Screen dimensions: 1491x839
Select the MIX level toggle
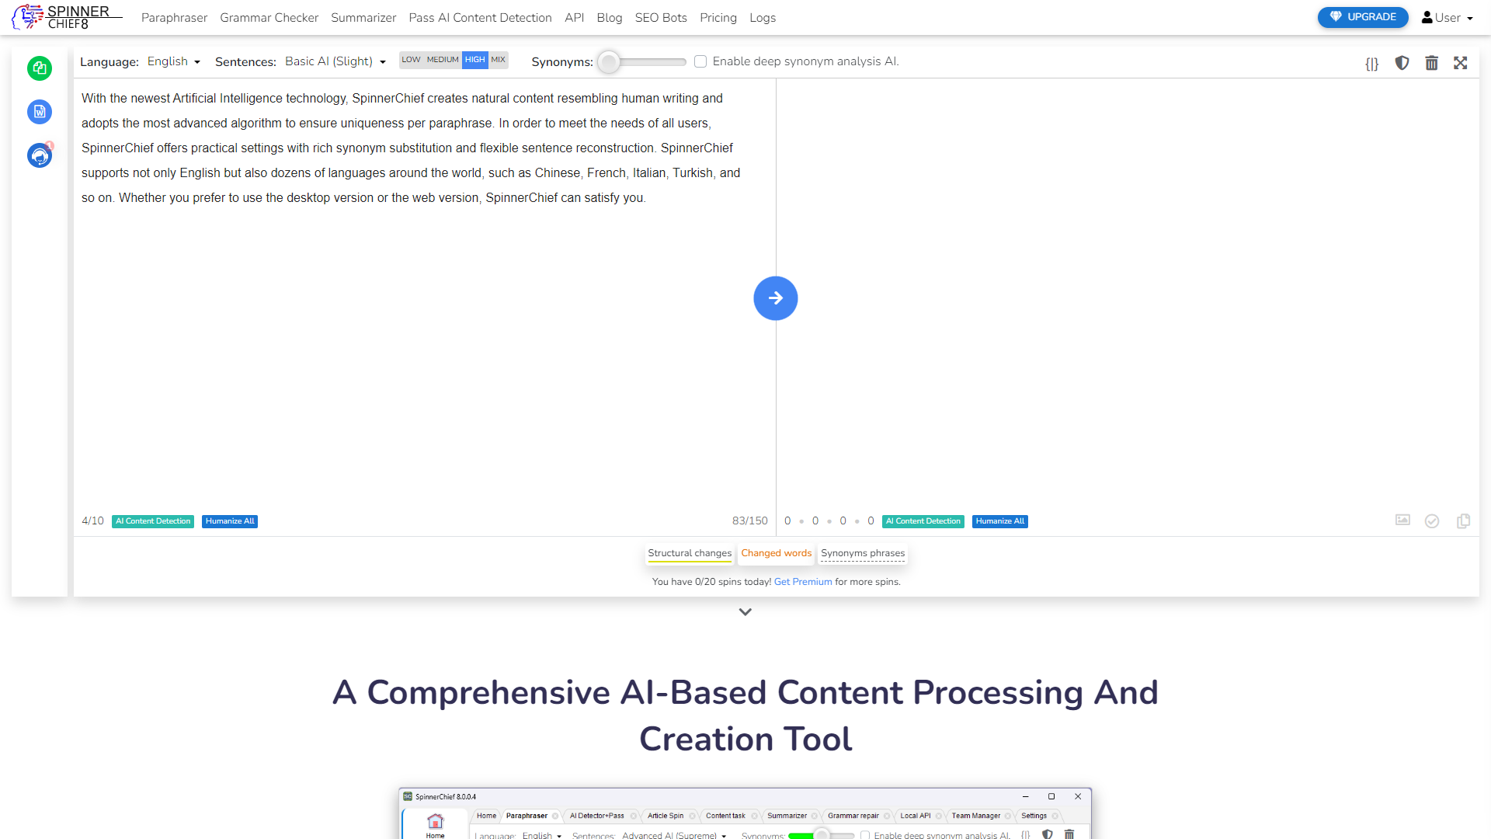tap(498, 60)
